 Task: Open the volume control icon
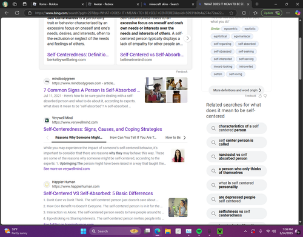coord(274,231)
